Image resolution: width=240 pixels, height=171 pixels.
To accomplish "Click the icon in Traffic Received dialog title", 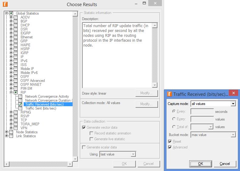I will [x=169, y=94].
